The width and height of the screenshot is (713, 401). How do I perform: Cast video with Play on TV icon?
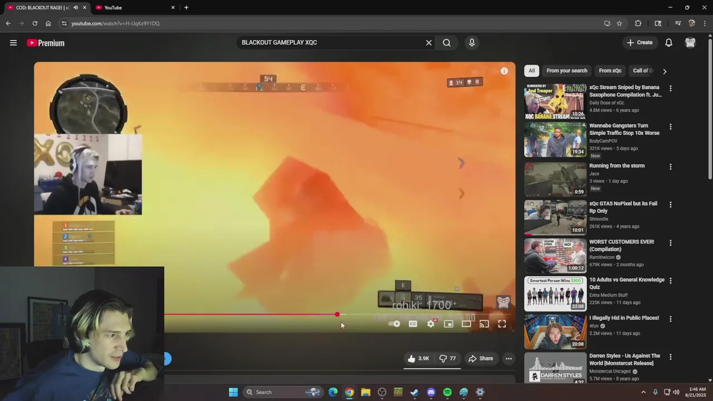[484, 324]
